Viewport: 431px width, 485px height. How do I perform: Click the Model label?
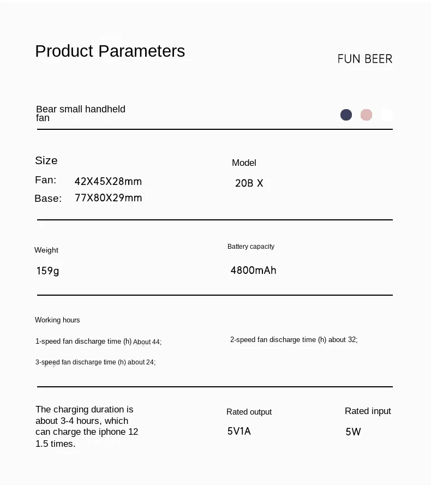(x=244, y=163)
